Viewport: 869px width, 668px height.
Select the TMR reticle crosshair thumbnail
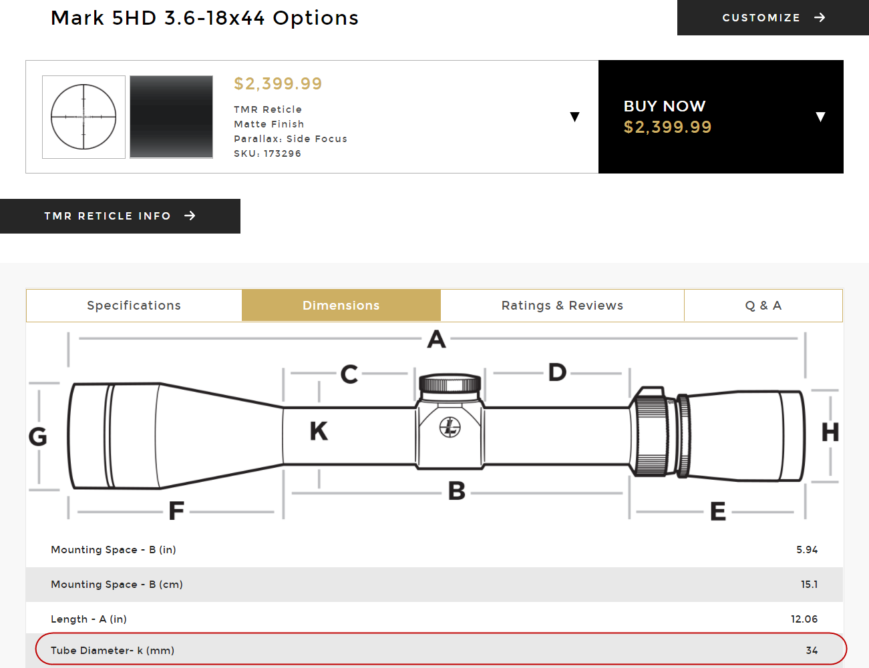(x=83, y=117)
